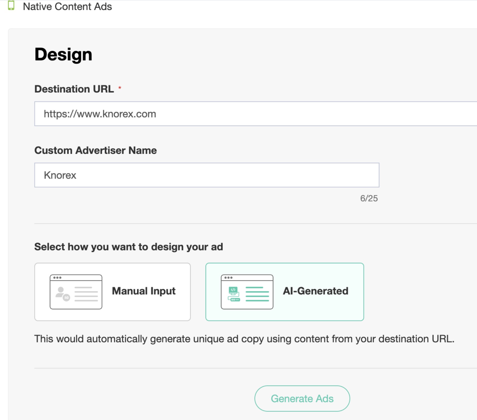Click the green code monitor graphic
This screenshot has height=420, width=477.
[234, 294]
